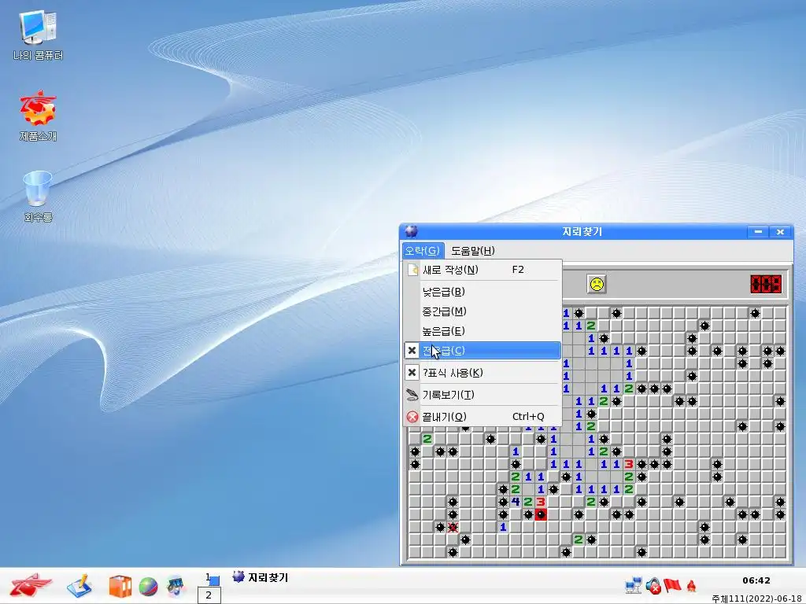Choose 새로 작성(N) from the menu
The width and height of the screenshot is (806, 604).
(482, 270)
